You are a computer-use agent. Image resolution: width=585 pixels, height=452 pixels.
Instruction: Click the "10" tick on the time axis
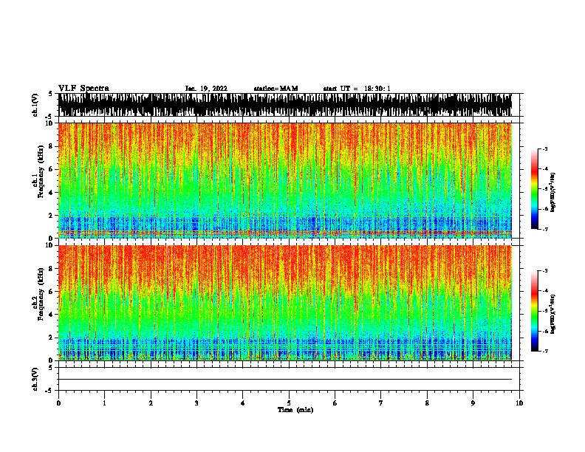tap(519, 403)
